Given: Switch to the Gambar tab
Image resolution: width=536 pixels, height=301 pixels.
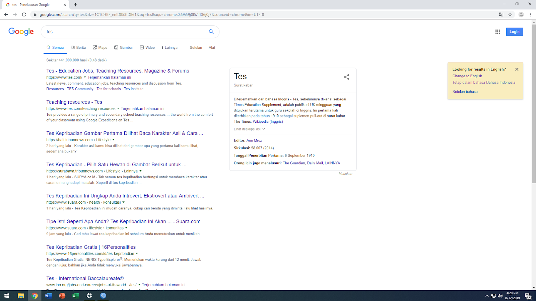Looking at the screenshot, I should click(x=124, y=47).
